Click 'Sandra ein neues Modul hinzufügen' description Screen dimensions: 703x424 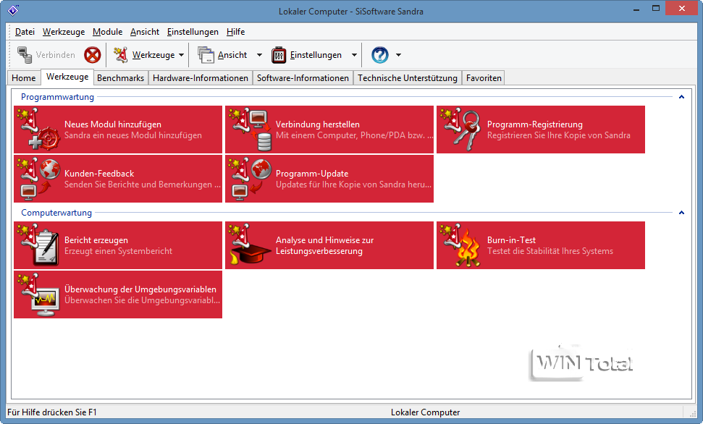(133, 135)
